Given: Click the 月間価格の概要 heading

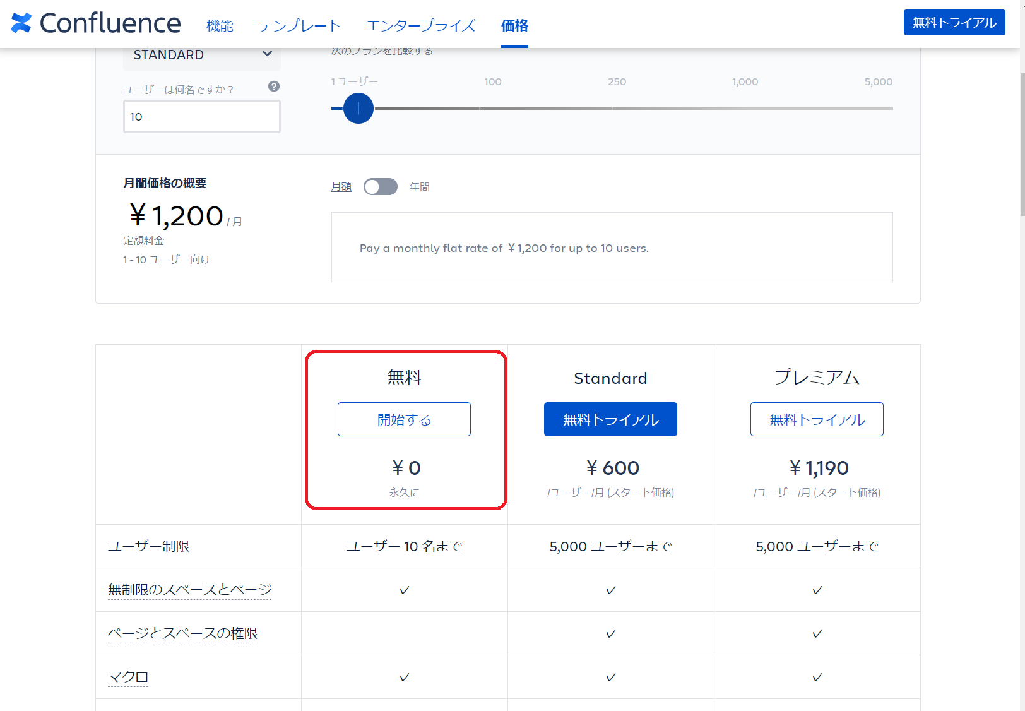Looking at the screenshot, I should click(x=165, y=183).
